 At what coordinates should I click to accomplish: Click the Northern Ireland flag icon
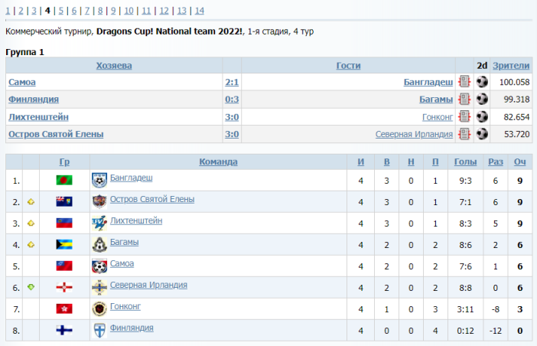tap(64, 287)
